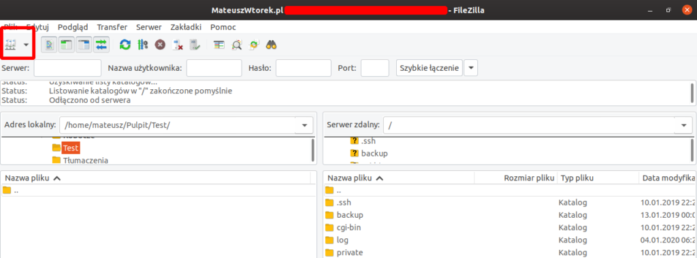Select the Tłumaczenia folder in local tree

[x=85, y=160]
